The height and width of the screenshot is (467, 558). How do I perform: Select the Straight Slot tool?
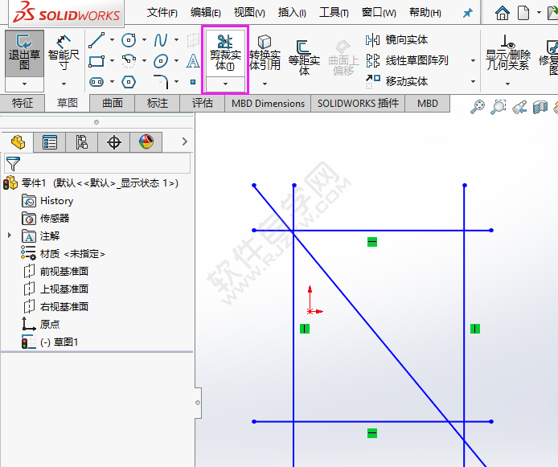click(96, 82)
